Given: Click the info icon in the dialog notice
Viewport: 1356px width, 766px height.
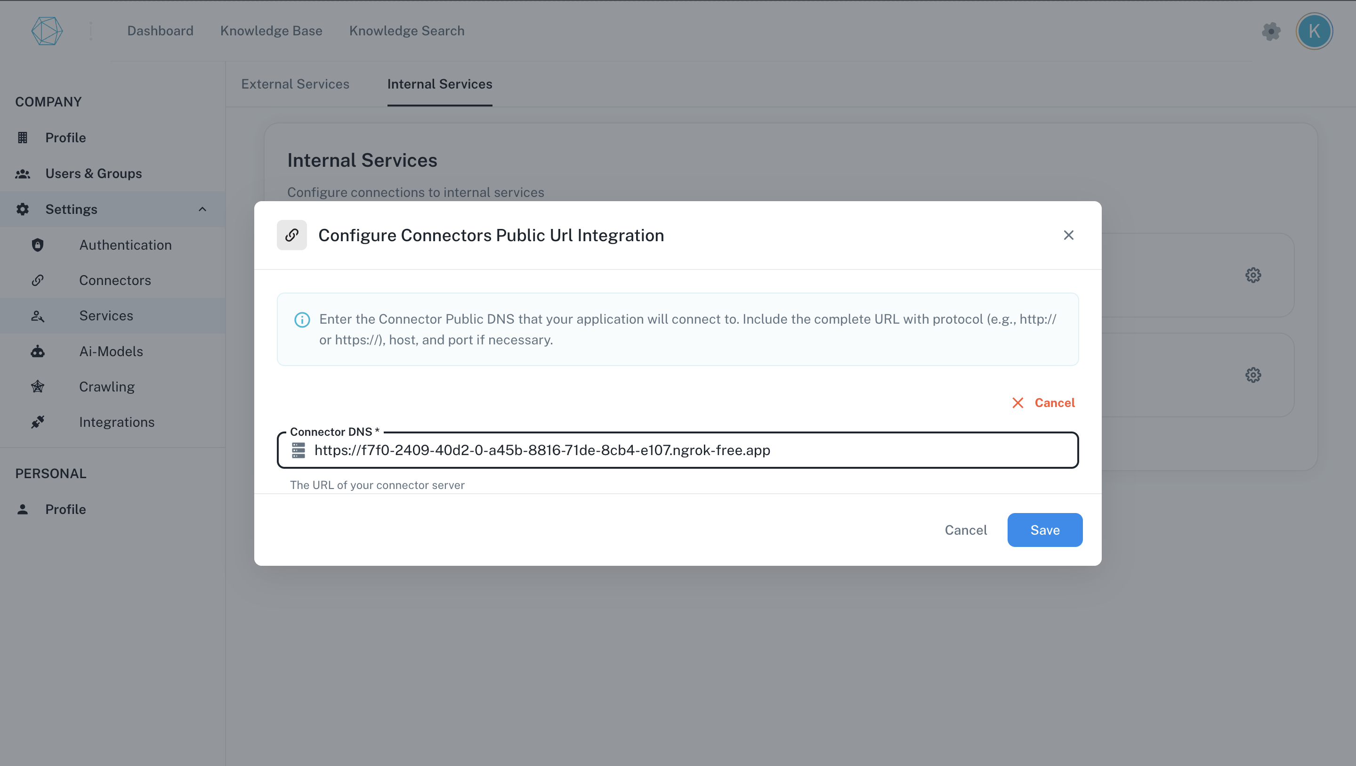Looking at the screenshot, I should click(302, 319).
